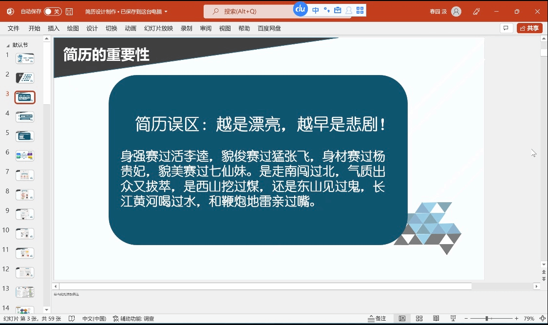Click the Save icon in title bar

click(69, 11)
